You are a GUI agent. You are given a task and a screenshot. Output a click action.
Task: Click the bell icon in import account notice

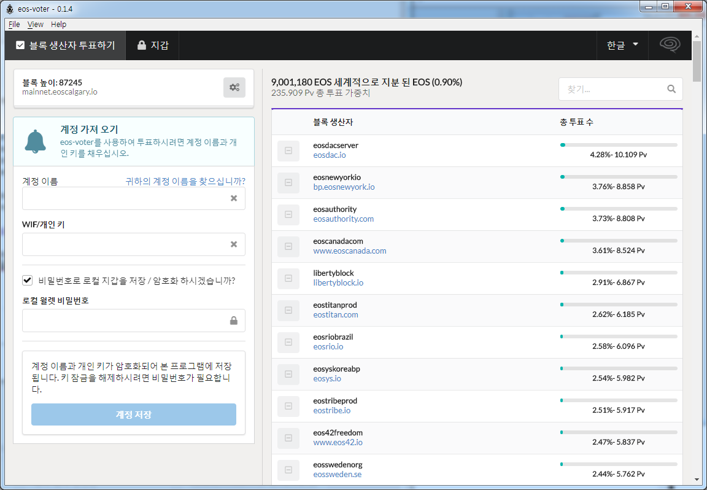pyautogui.click(x=35, y=141)
